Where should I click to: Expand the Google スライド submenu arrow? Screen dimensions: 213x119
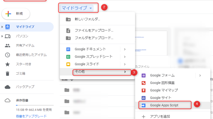[125, 64]
